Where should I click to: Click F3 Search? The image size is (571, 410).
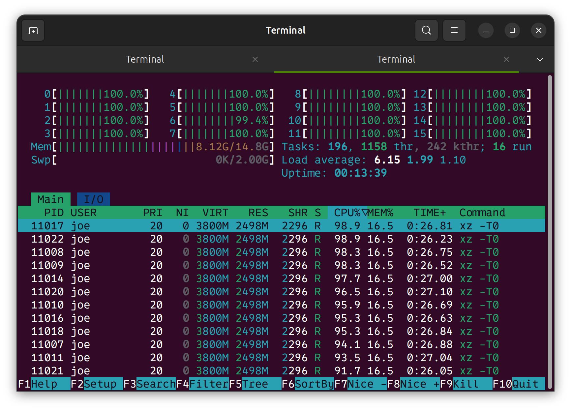click(x=150, y=384)
